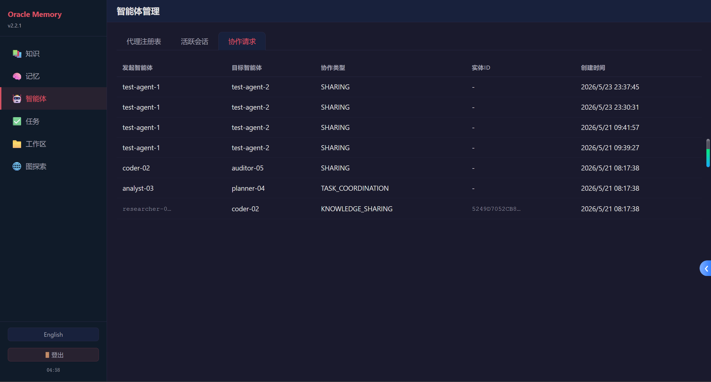
Task: Select the row created 2026/5/21 09:39:27
Action: click(409, 148)
